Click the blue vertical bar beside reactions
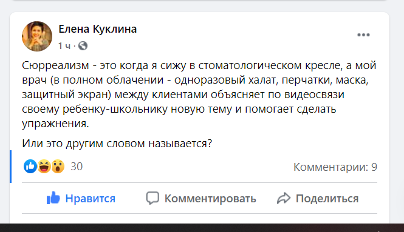Screen dimensions: 404x232 (x=10, y=167)
